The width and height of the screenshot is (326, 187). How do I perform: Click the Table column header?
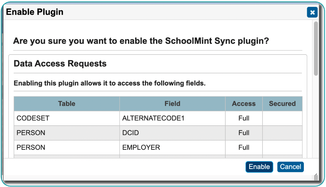(x=66, y=104)
